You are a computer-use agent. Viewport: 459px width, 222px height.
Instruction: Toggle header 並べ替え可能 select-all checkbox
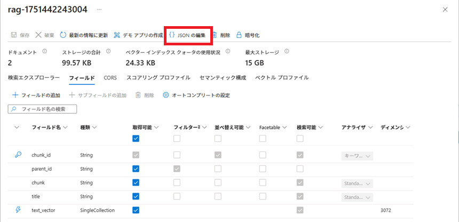tap(218, 139)
